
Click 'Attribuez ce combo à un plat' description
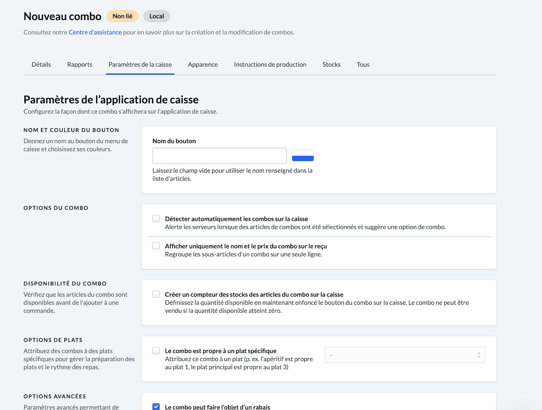239,363
